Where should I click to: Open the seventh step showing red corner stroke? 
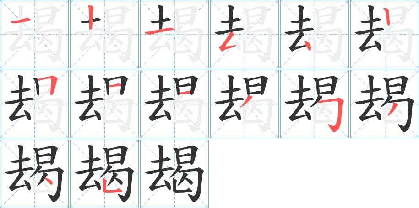pyautogui.click(x=34, y=104)
